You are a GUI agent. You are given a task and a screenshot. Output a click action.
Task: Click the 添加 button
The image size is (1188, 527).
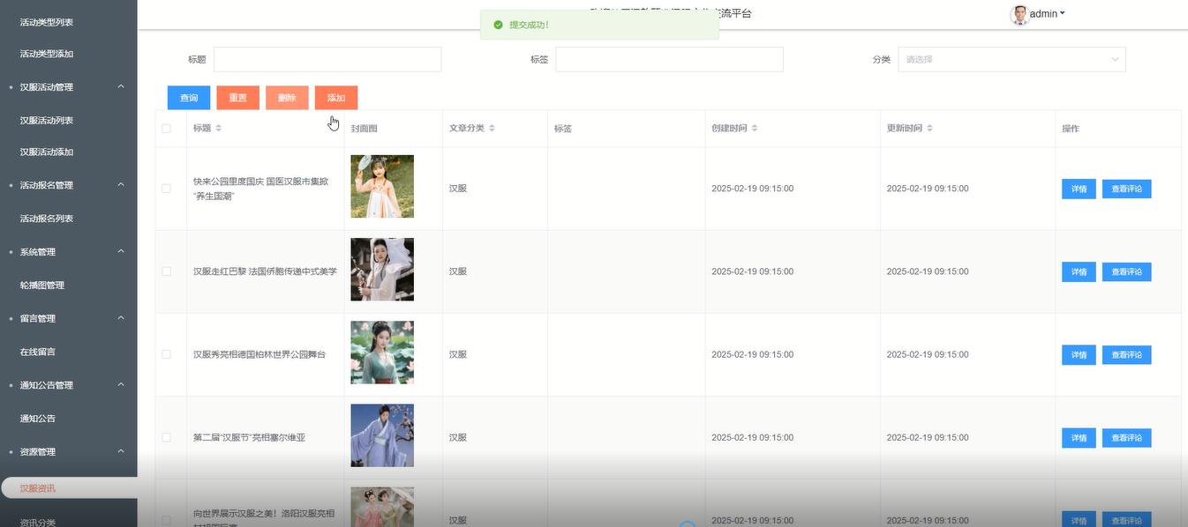pyautogui.click(x=336, y=98)
